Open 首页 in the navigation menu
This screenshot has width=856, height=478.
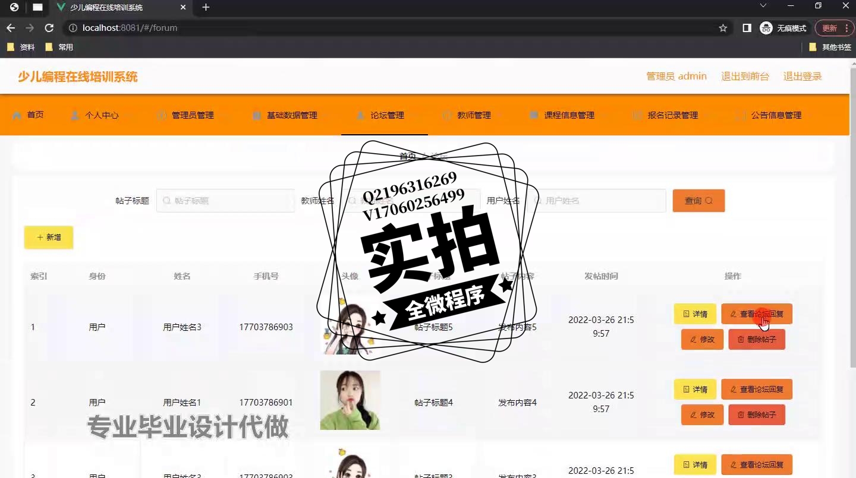(28, 115)
